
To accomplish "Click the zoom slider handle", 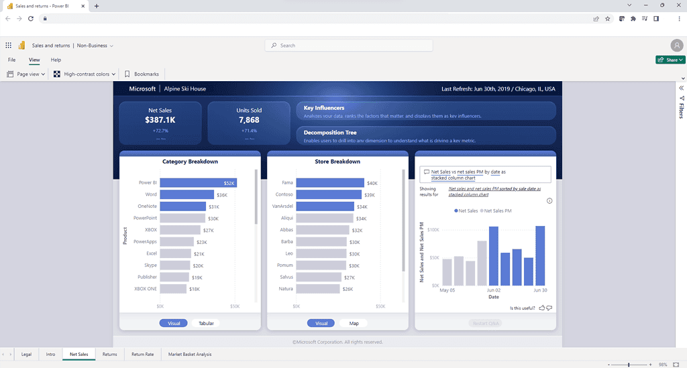I will (x=629, y=365).
